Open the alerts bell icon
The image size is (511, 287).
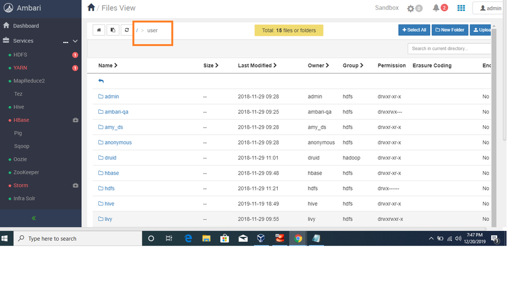click(436, 8)
